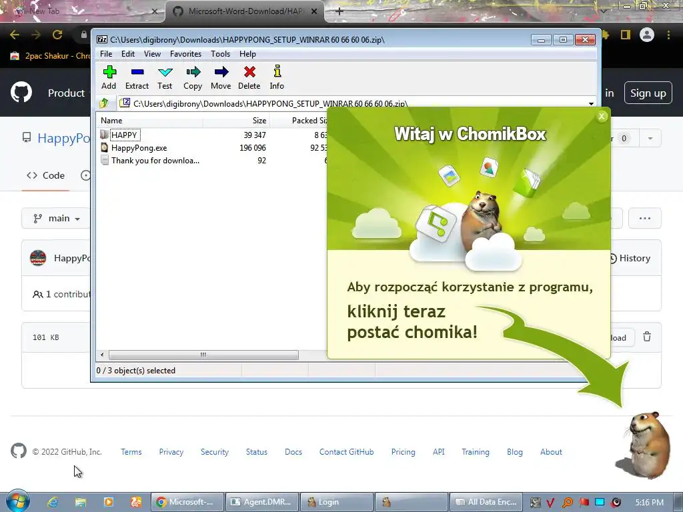Open the API footer link
Image resolution: width=683 pixels, height=512 pixels.
tap(439, 452)
